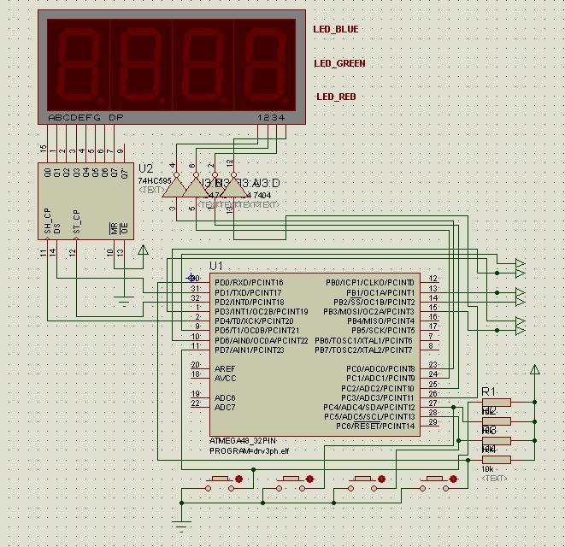Select the LED_GREEN label

click(339, 63)
